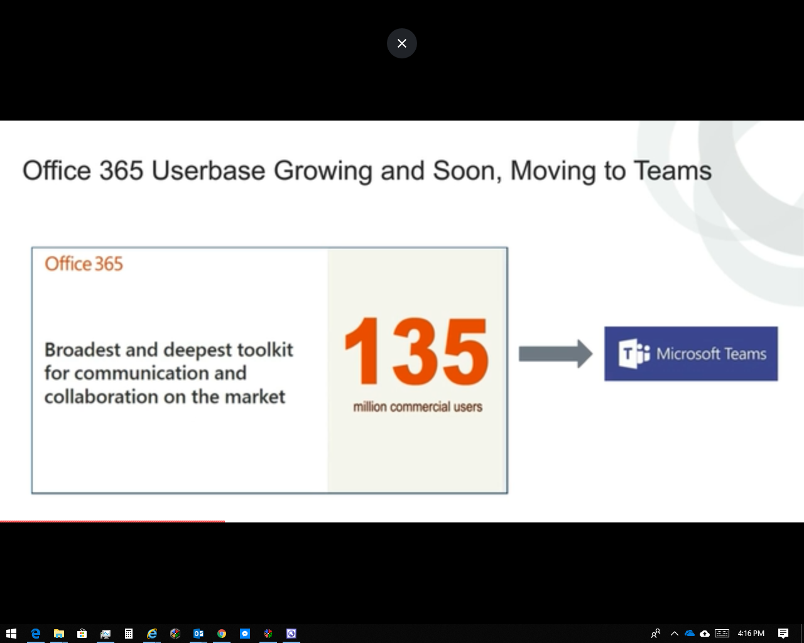Click the red video progress bar
Screen dimensions: 804x643
[112, 521]
